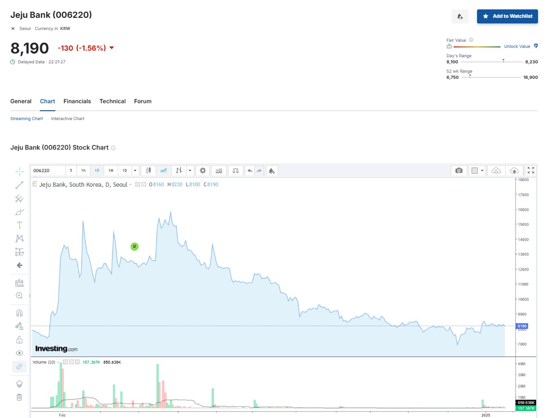Open compare symbols scales icon
Screen dimensions: 546x418
[236, 170]
